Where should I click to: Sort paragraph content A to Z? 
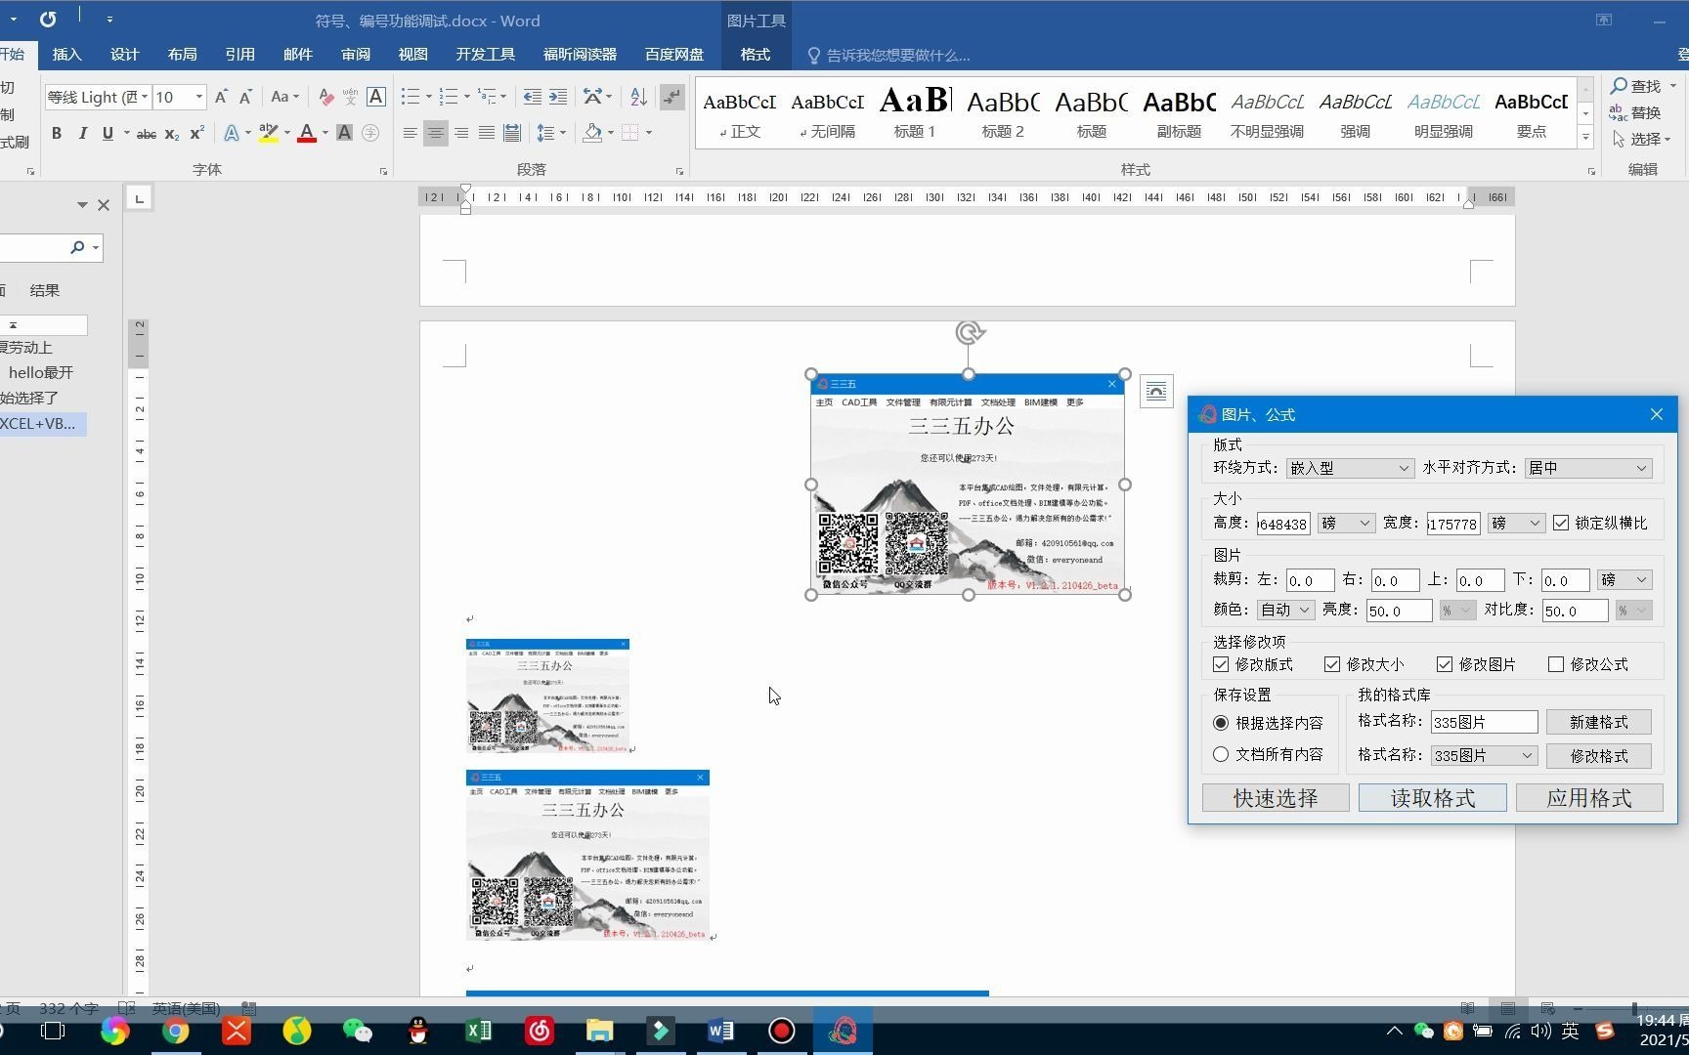(x=638, y=97)
